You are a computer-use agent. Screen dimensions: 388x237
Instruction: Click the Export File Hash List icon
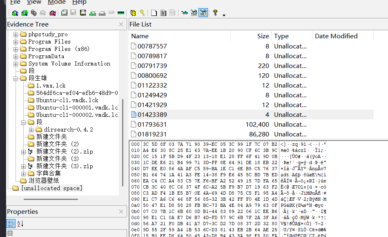[x=163, y=13]
